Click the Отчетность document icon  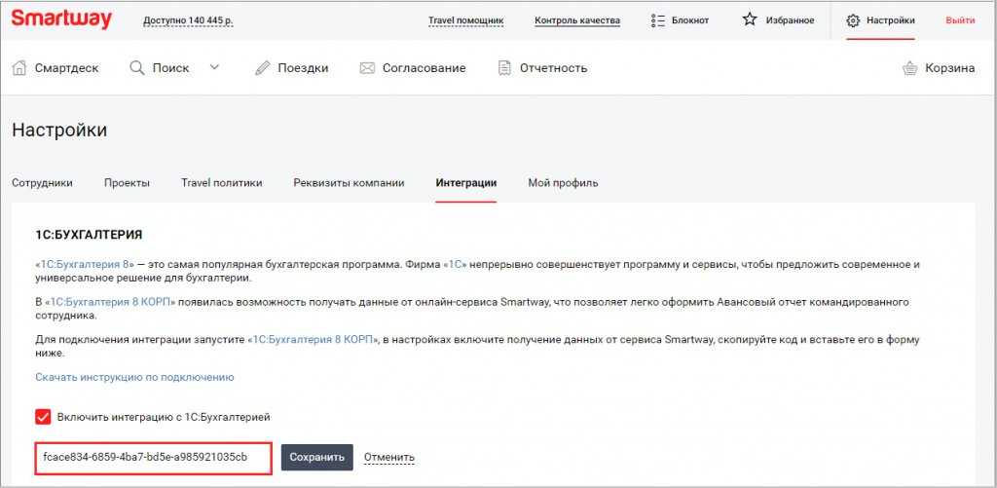pyautogui.click(x=505, y=68)
